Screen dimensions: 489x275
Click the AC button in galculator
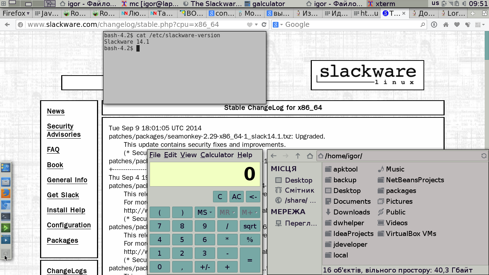point(237,197)
